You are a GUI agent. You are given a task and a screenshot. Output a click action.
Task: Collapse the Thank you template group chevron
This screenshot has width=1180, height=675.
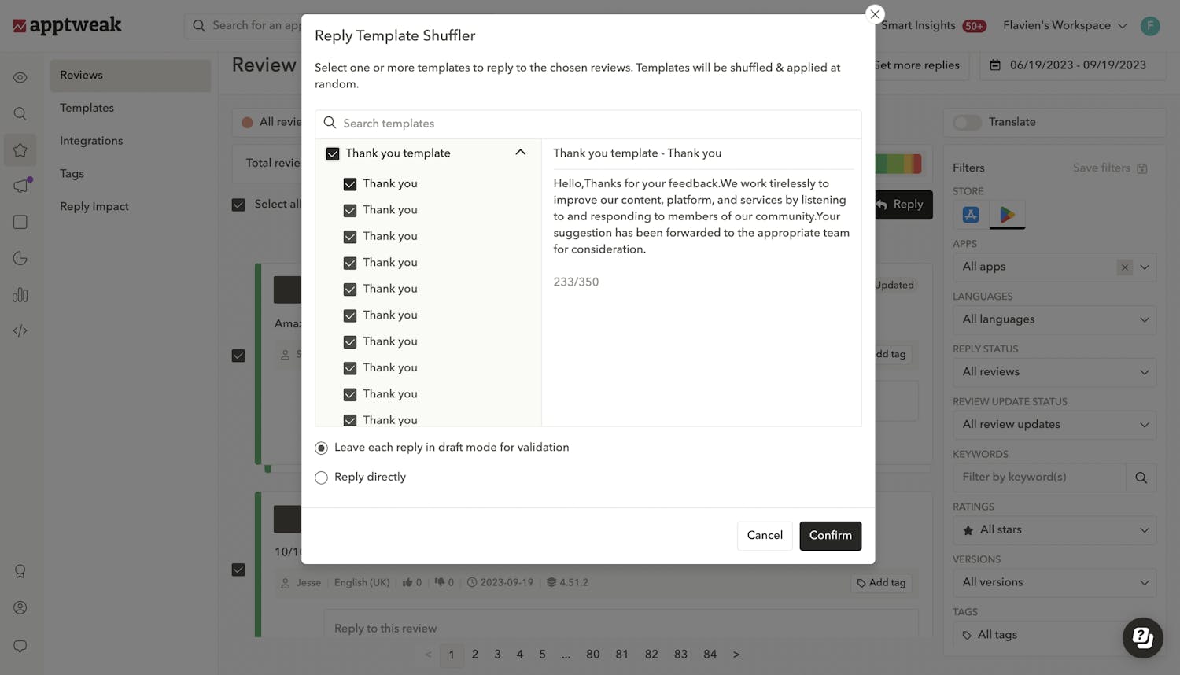pyautogui.click(x=520, y=153)
